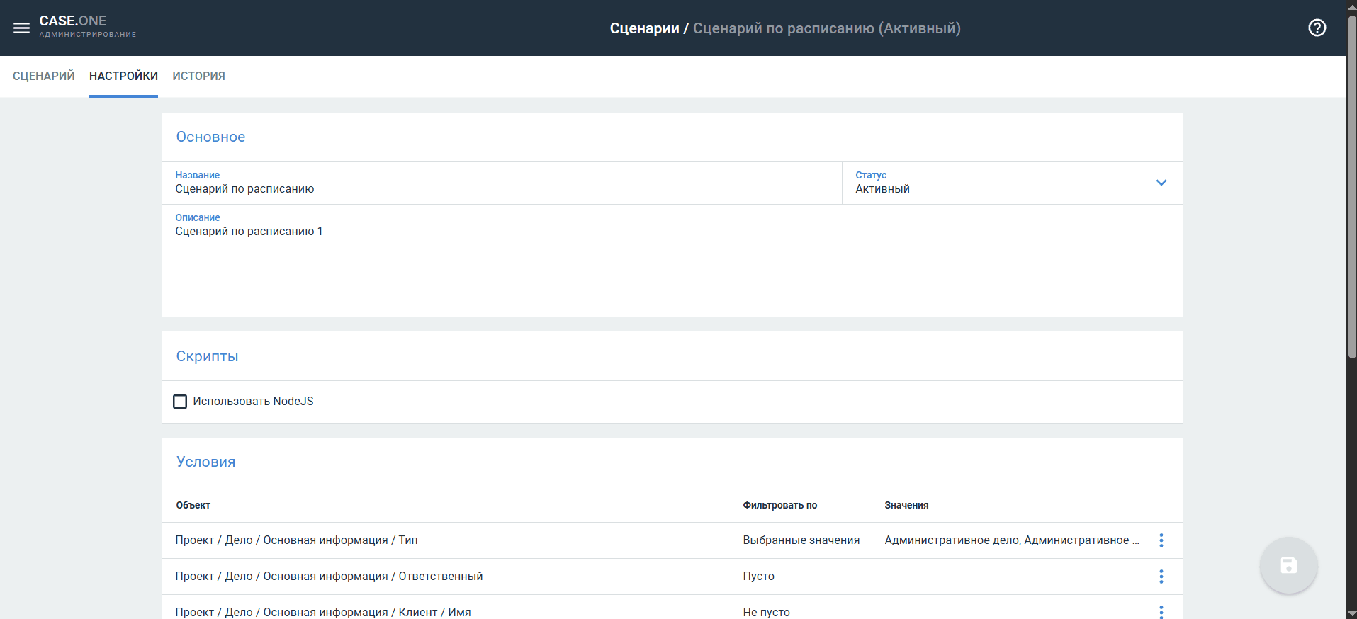This screenshot has width=1357, height=619.
Task: Click the floating save disk button
Action: [x=1288, y=565]
